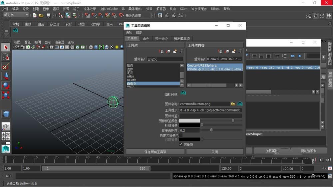
Task: Browse for icon file with folder icon
Action: pyautogui.click(x=233, y=104)
